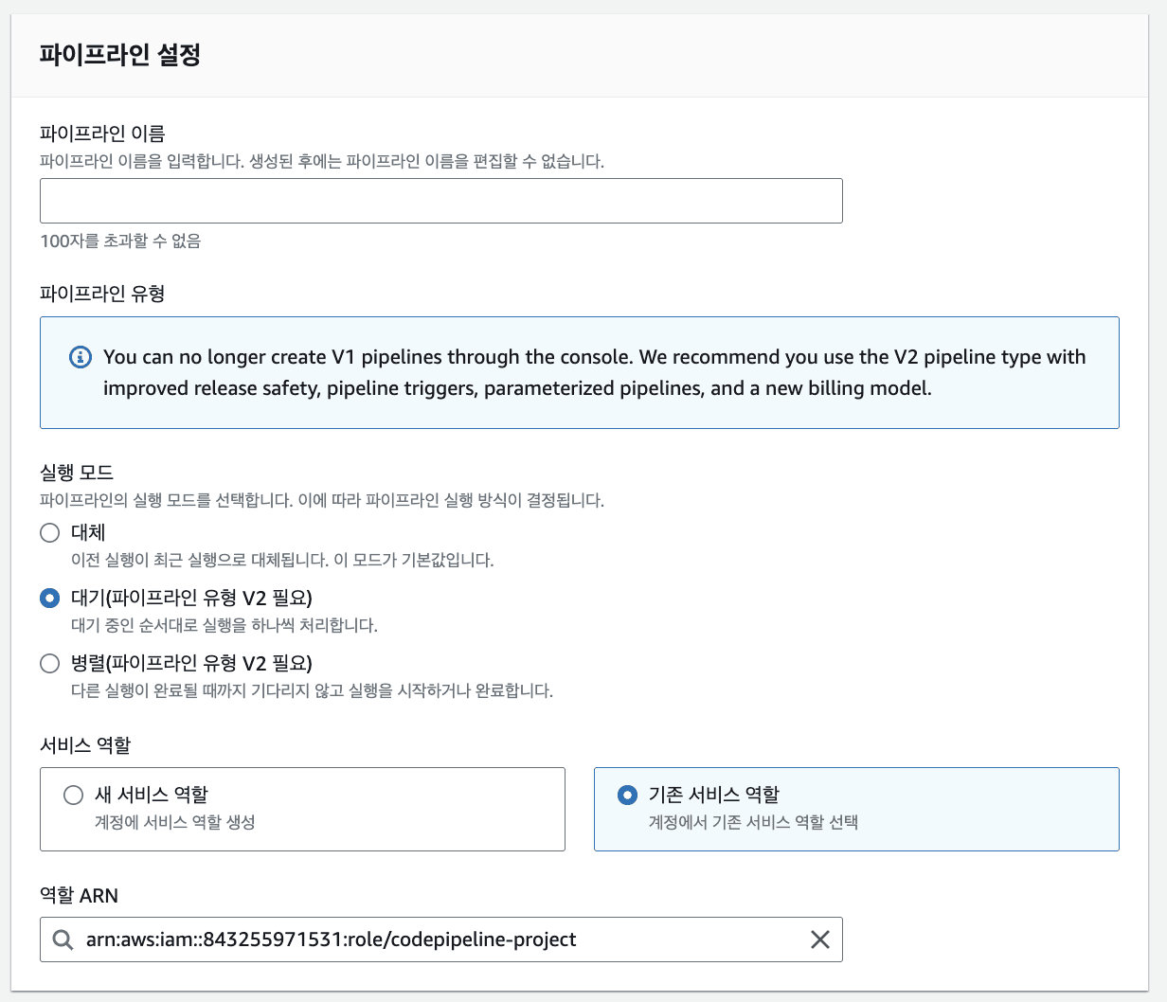Screen dimensions: 1167x1002
Task: Click the 대기 중인 순서대로 description text
Action: [224, 625]
